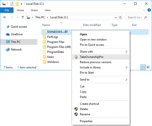Viewport: 152px width, 126px height.
Task: Expand the Share with submenu arrow
Action: point(126,52)
